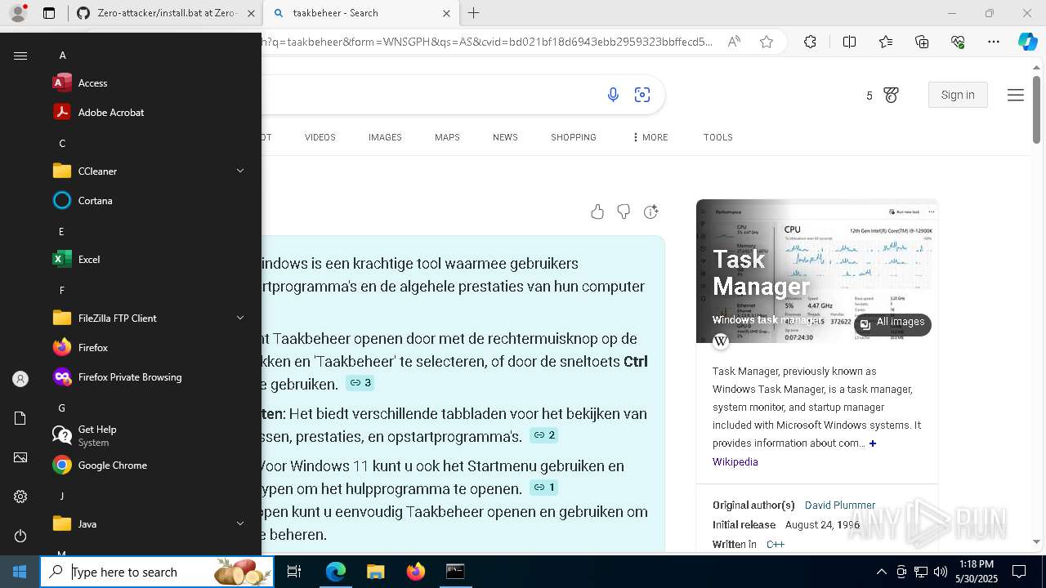
Task: Add this page to favorites
Action: (767, 42)
